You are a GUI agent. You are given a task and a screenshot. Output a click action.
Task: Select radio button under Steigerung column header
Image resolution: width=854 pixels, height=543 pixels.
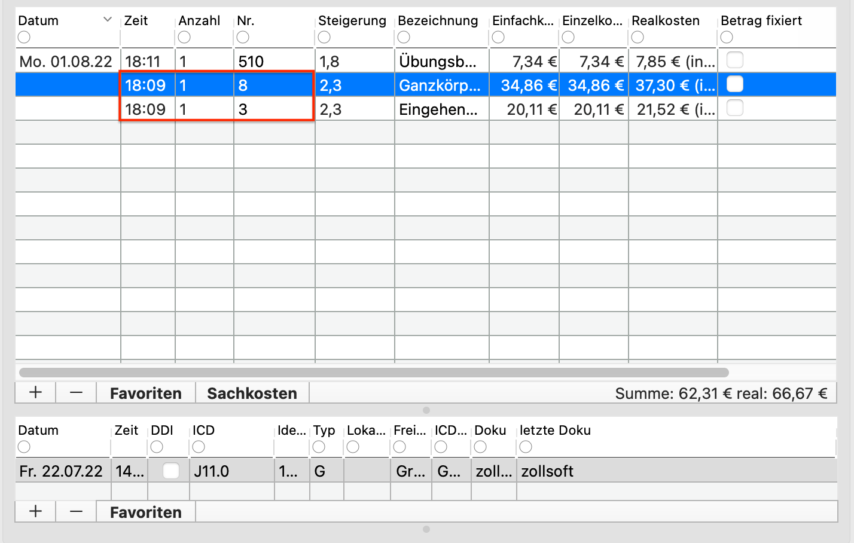tap(324, 37)
